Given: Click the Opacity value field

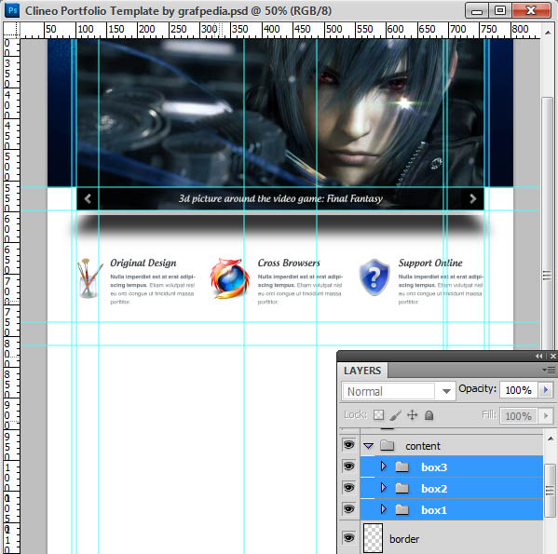Looking at the screenshot, I should (519, 390).
